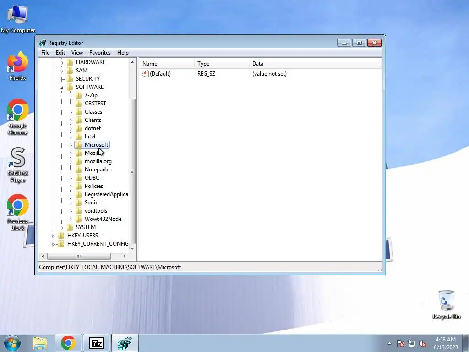The width and height of the screenshot is (469, 352).
Task: Click the tree horizontal scroll left arrow
Action: pyautogui.click(x=43, y=256)
